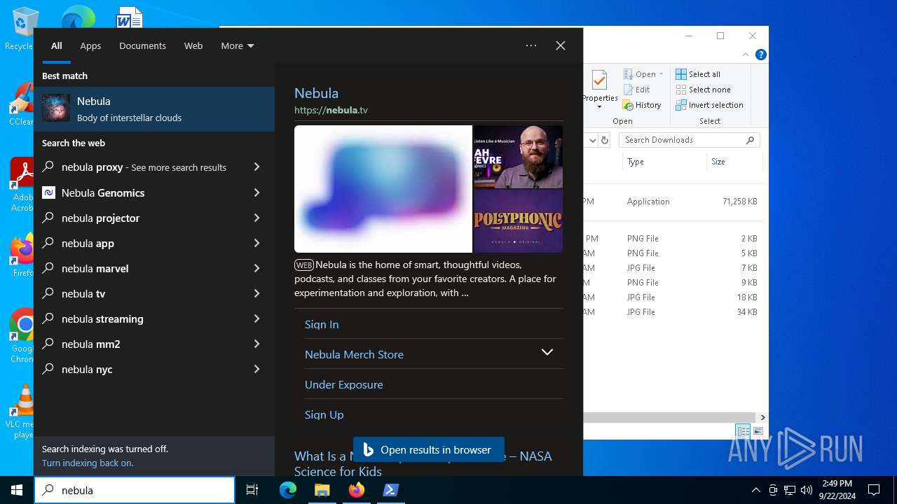Expand the Nebula Merch Store chevron

[x=547, y=352]
